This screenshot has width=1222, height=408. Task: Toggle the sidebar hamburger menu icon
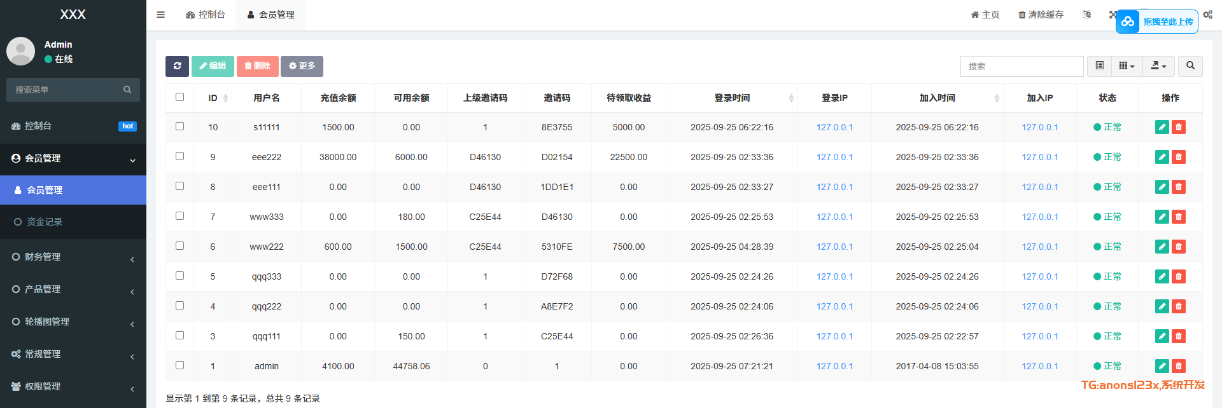point(161,15)
